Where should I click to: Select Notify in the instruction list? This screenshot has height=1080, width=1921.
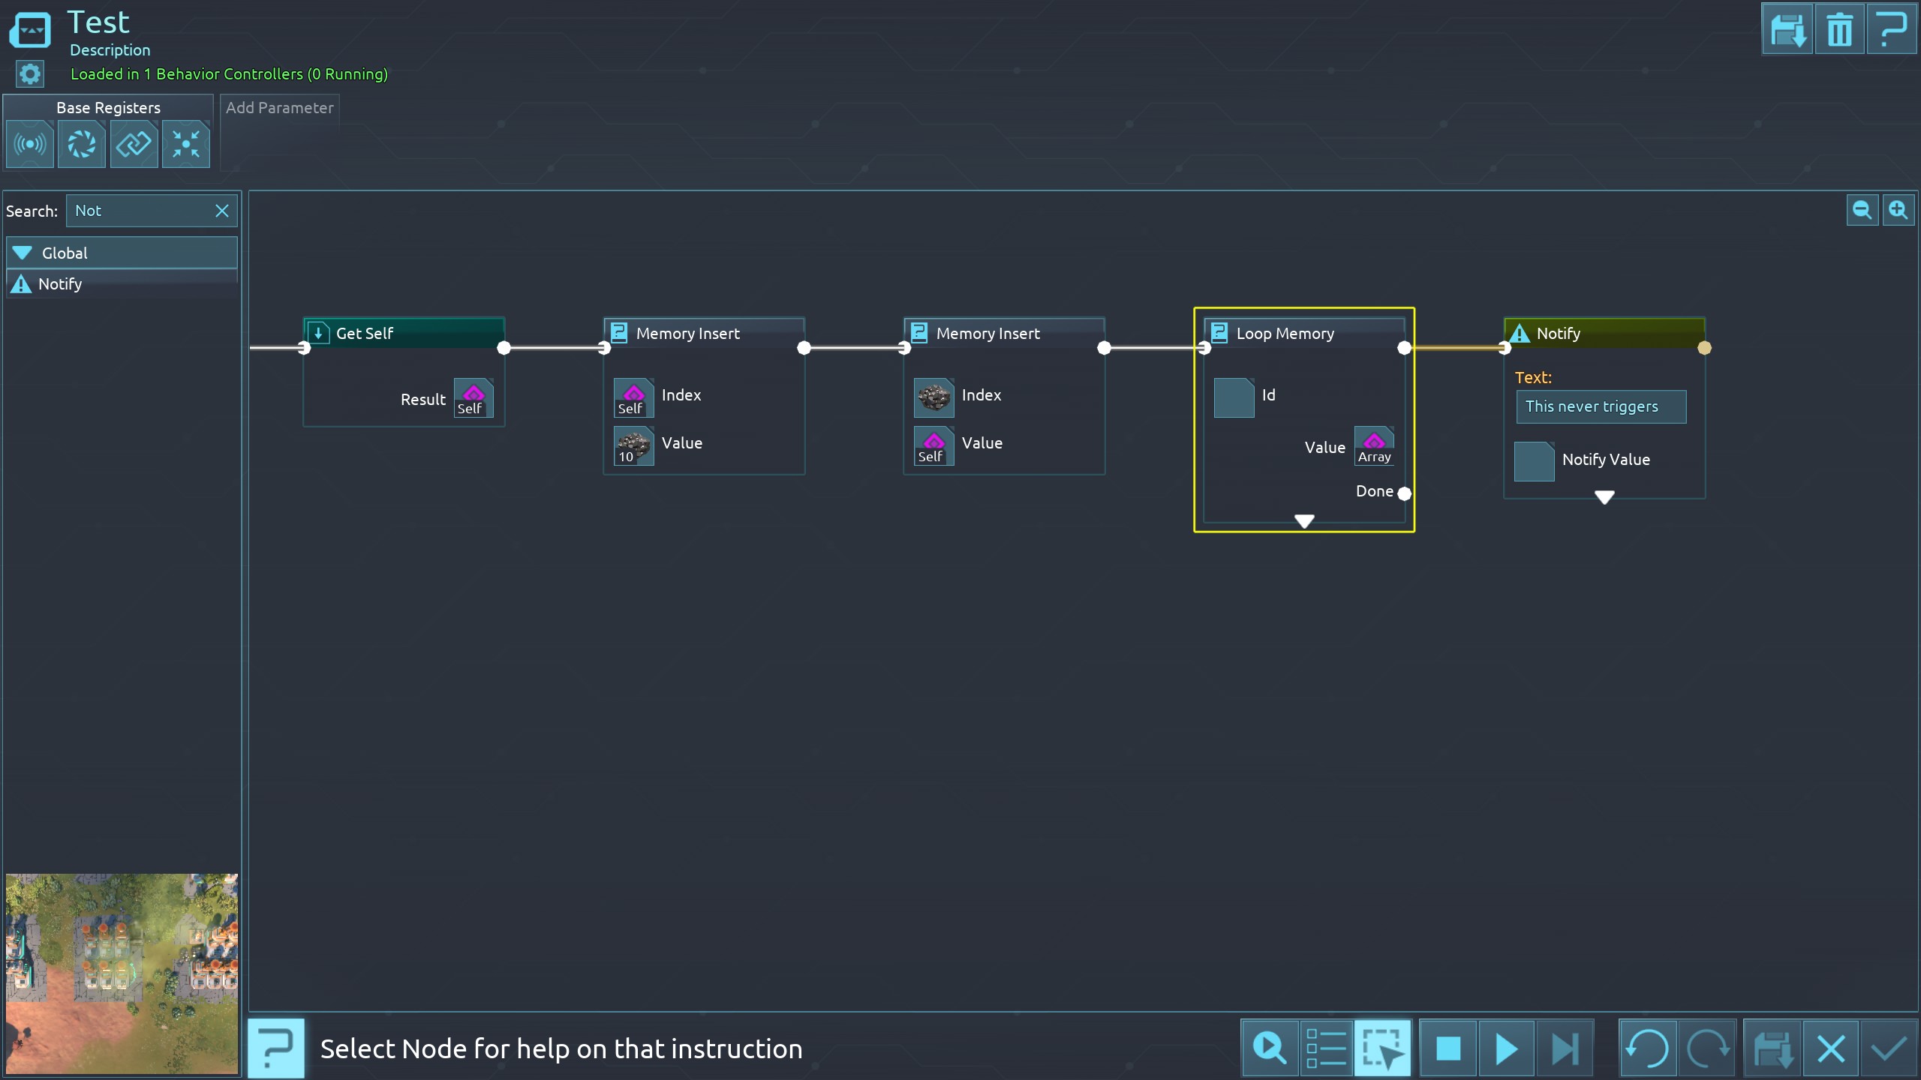pyautogui.click(x=60, y=284)
